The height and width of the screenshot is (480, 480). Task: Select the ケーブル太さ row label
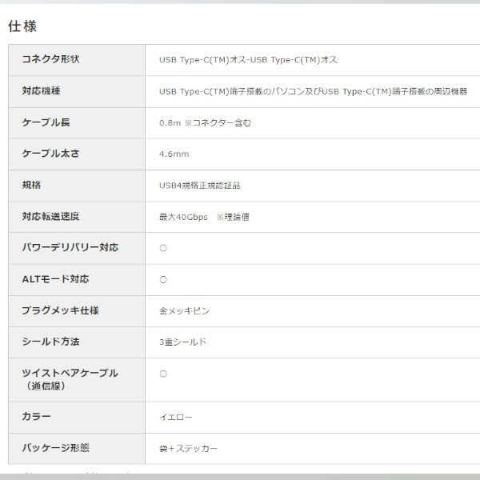[x=51, y=153]
